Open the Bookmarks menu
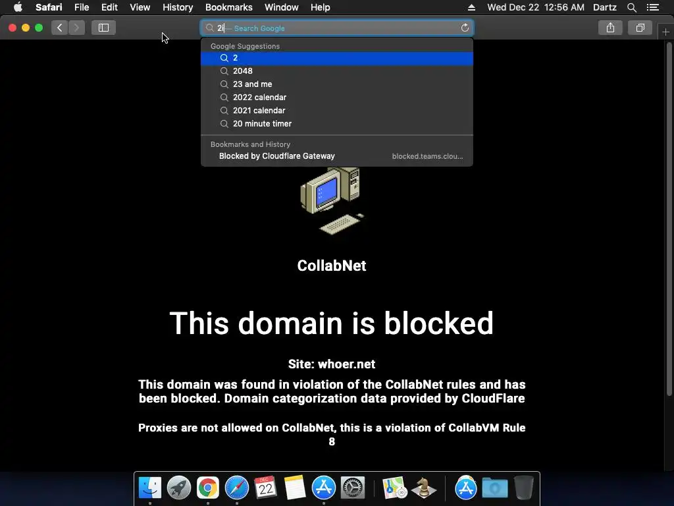Viewport: 674px width, 506px height. (228, 7)
